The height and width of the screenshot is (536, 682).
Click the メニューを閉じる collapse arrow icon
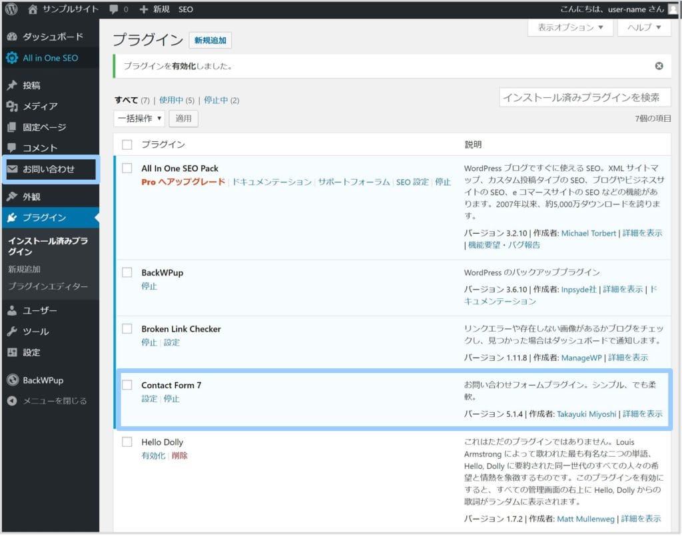click(12, 401)
